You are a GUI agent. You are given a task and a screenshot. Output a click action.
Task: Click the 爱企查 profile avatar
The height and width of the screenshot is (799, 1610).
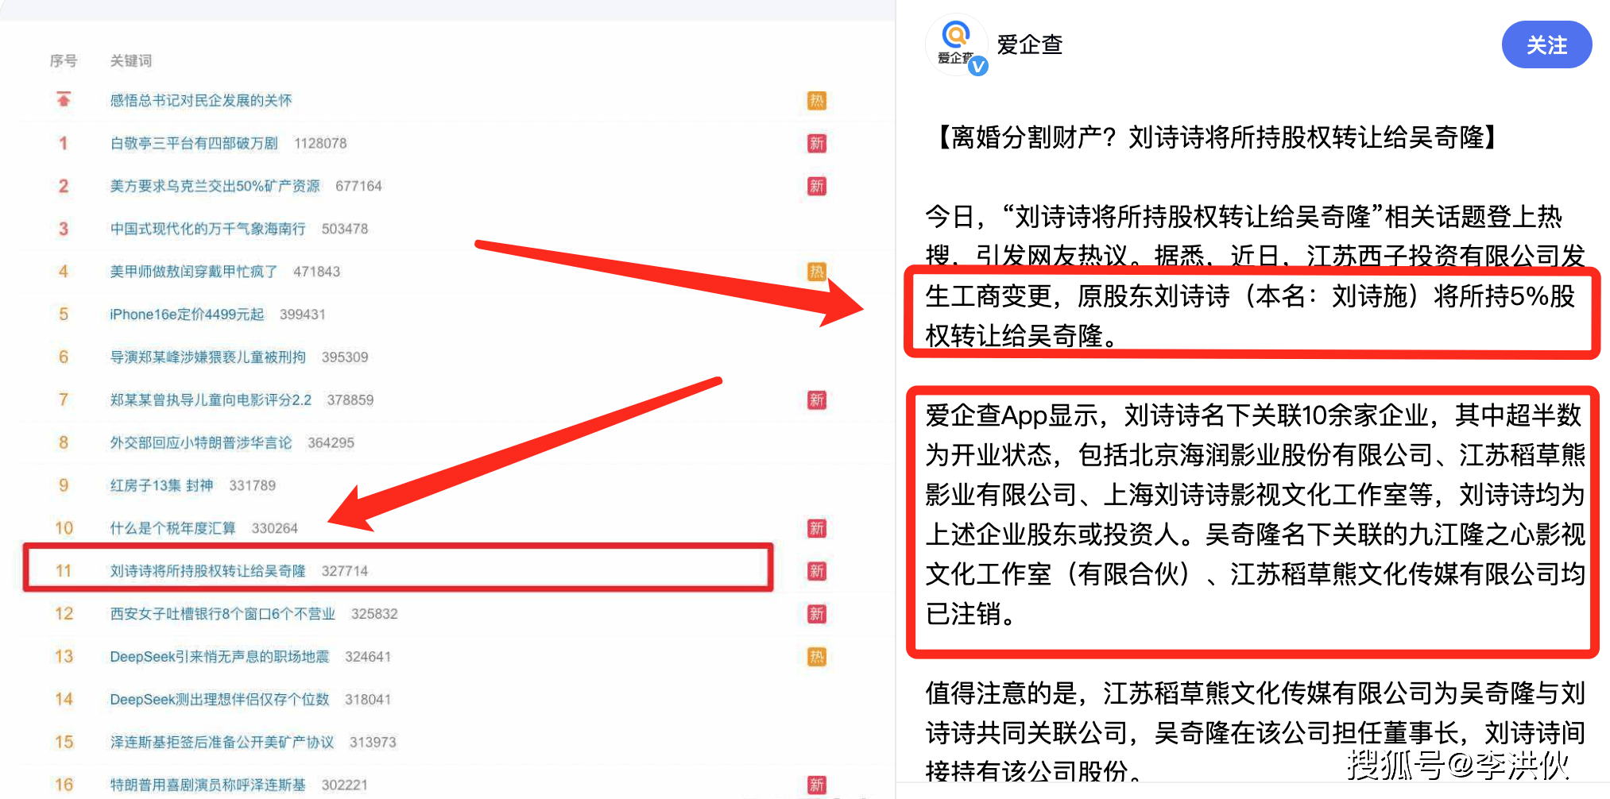[x=956, y=44]
